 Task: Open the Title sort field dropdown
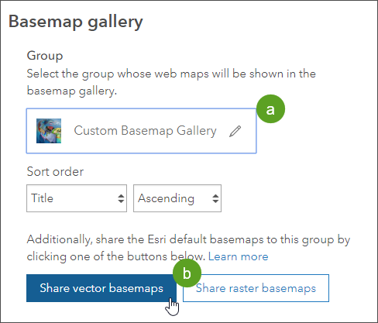[x=77, y=198]
